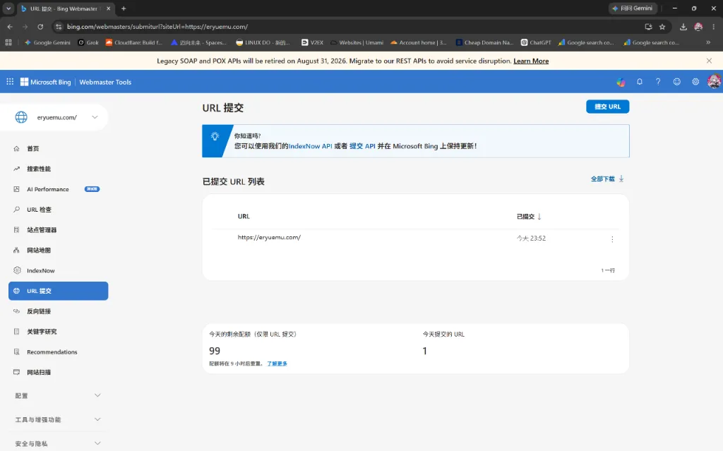Click the Webmaster Tools header title
The height and width of the screenshot is (451, 723).
(105, 82)
